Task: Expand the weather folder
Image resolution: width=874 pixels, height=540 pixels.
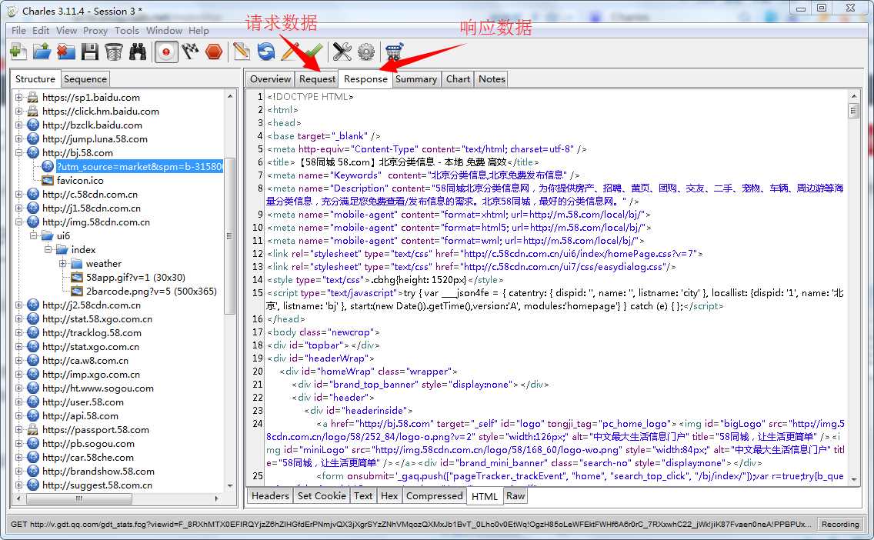Action: 62,264
